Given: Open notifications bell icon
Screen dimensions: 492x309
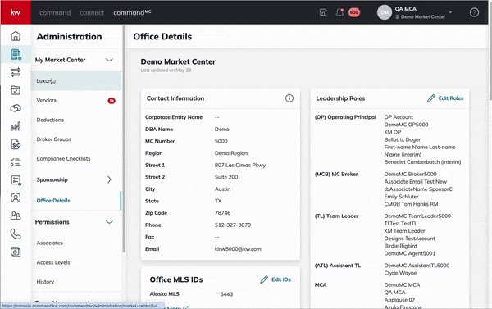Looking at the screenshot, I should click(339, 12).
